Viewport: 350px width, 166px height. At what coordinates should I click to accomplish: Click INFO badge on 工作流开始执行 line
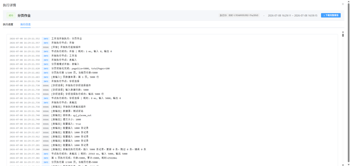46,38
